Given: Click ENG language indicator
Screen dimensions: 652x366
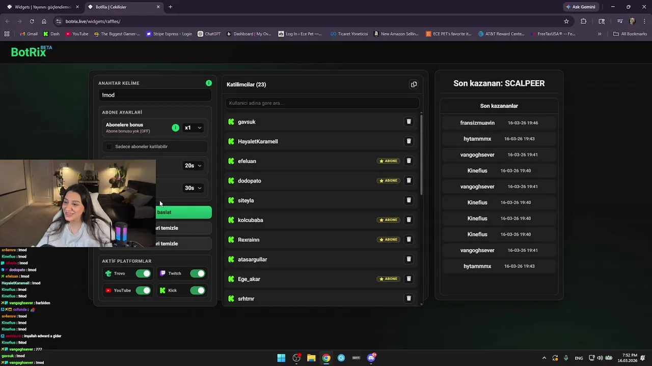Looking at the screenshot, I should pos(579,358).
